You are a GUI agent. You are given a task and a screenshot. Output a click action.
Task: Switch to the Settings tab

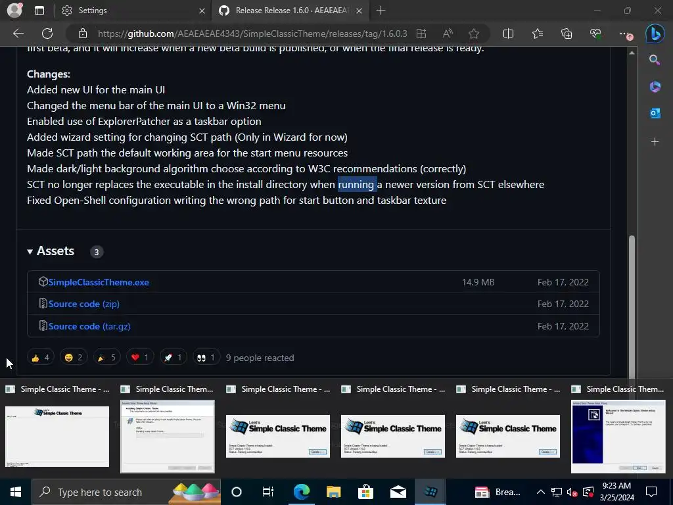point(133,11)
